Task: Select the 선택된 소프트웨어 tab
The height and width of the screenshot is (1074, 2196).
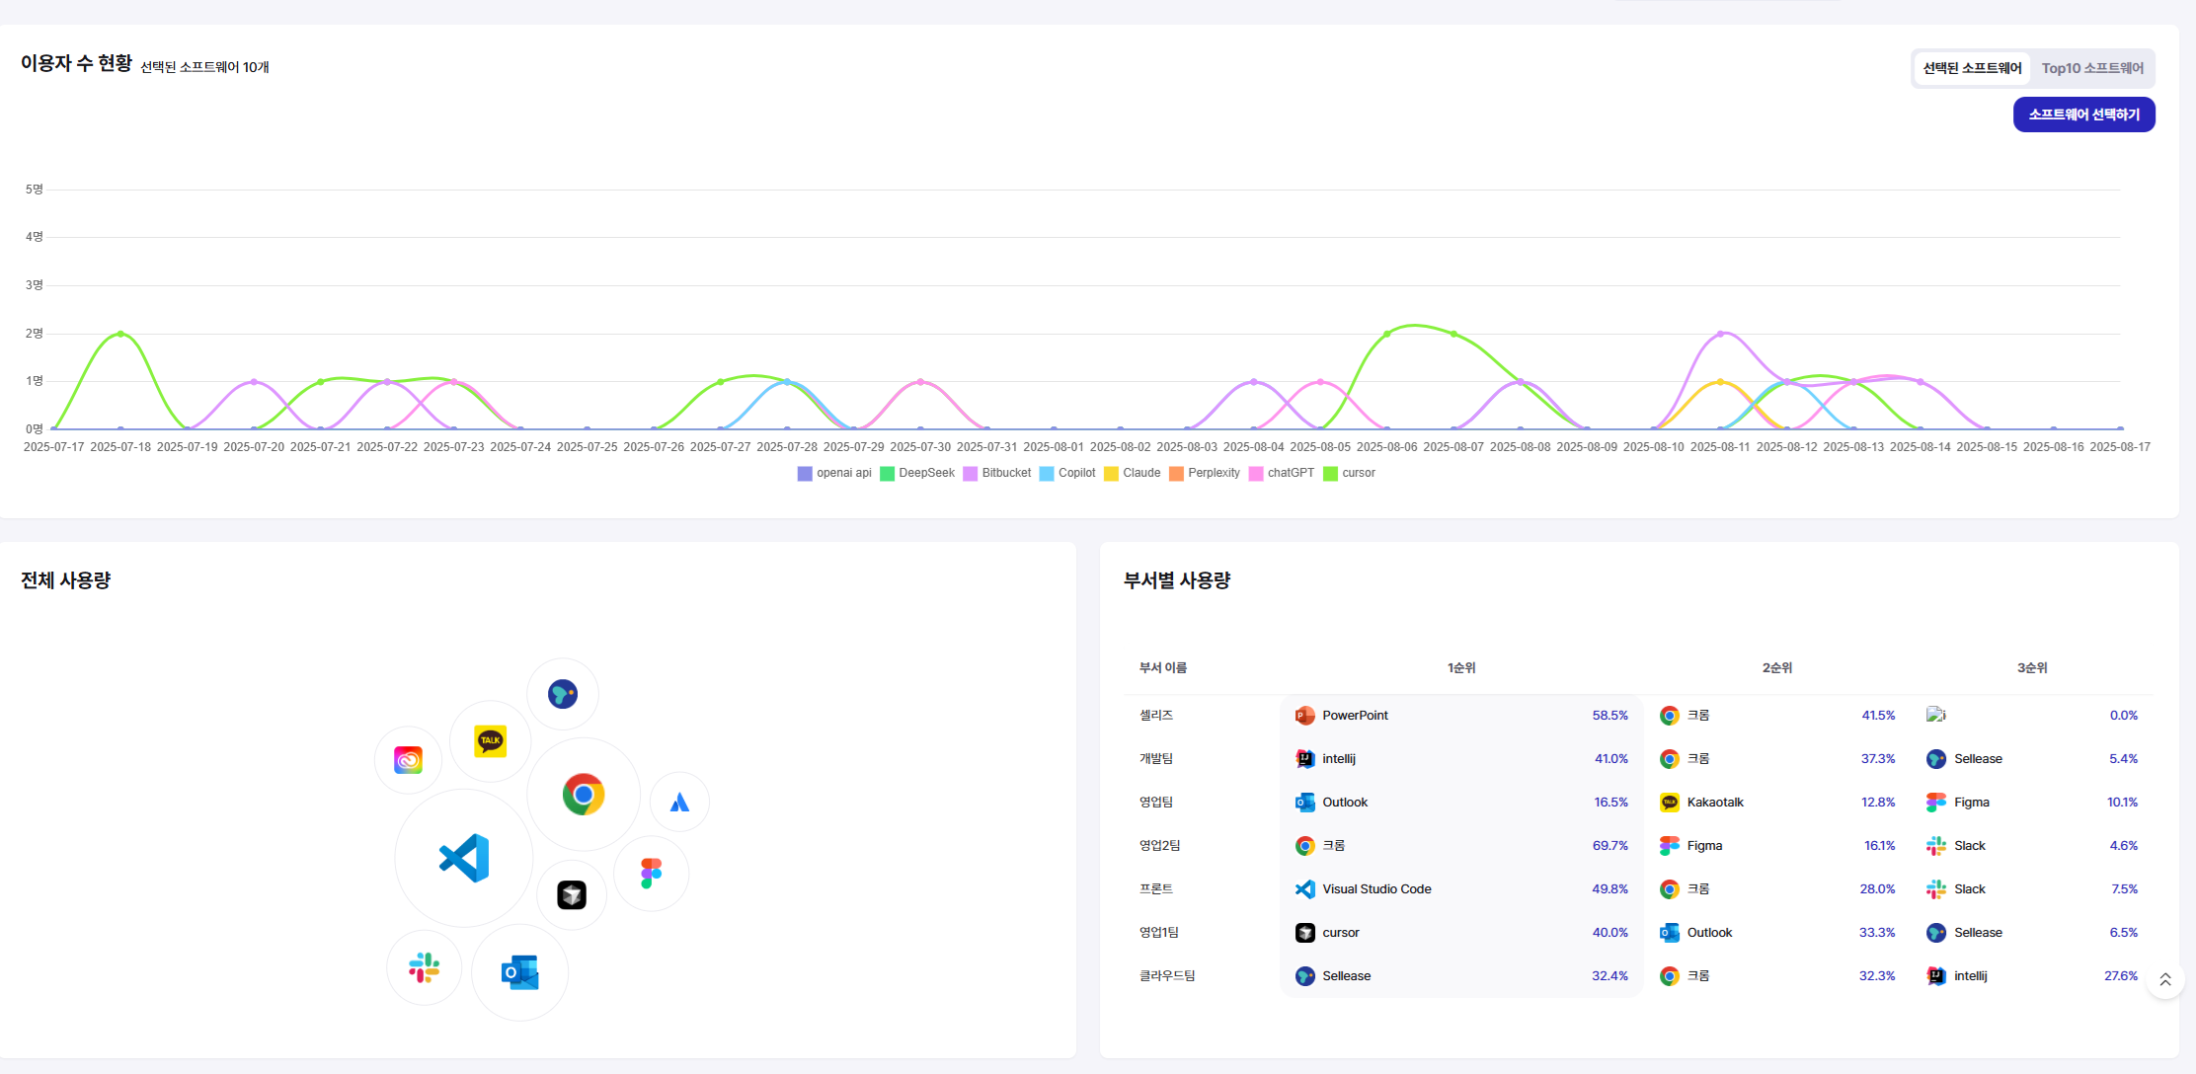Action: 1972,68
